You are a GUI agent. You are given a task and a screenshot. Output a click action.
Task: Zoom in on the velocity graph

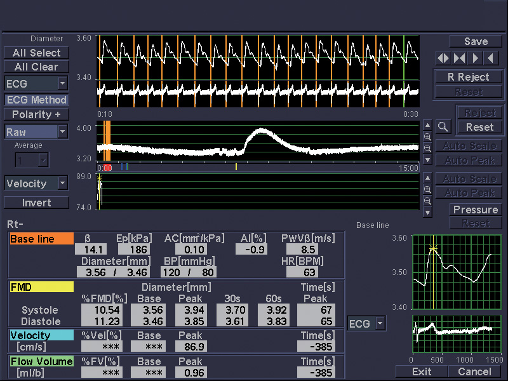click(427, 190)
